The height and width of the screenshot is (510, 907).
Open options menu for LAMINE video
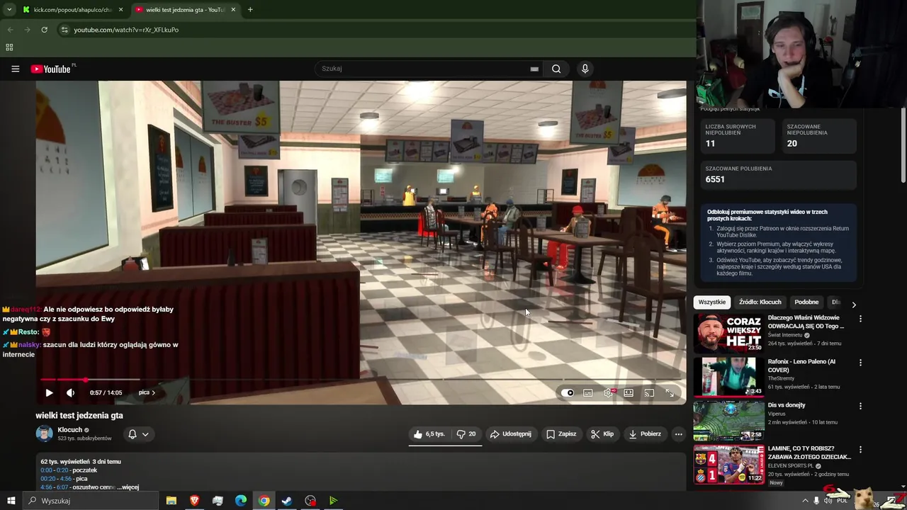860,450
